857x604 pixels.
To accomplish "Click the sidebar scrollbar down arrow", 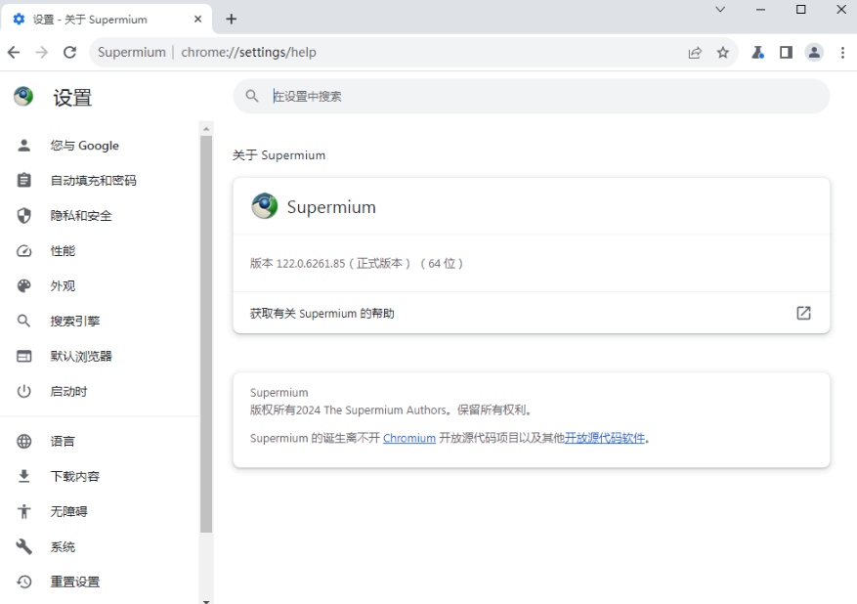I will [206, 600].
